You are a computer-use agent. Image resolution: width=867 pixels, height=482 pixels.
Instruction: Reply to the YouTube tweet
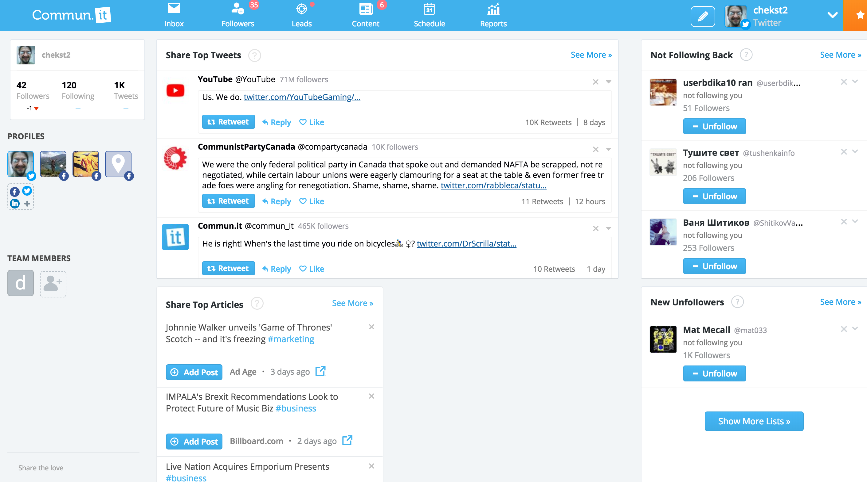point(276,122)
